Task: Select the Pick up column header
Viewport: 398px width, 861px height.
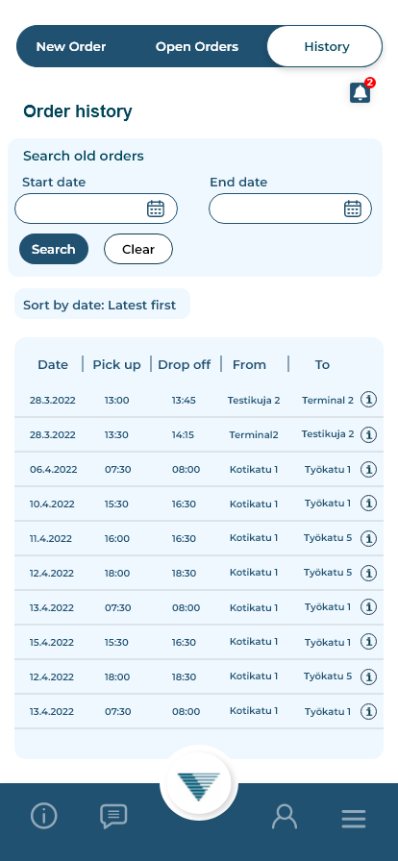Action: click(116, 364)
